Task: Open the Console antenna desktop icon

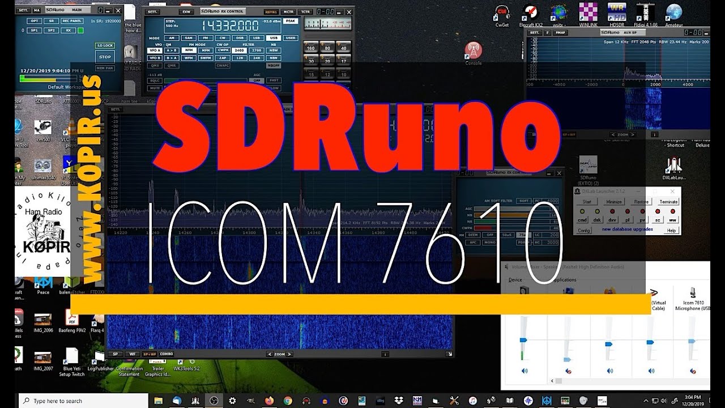Action: pos(473,53)
